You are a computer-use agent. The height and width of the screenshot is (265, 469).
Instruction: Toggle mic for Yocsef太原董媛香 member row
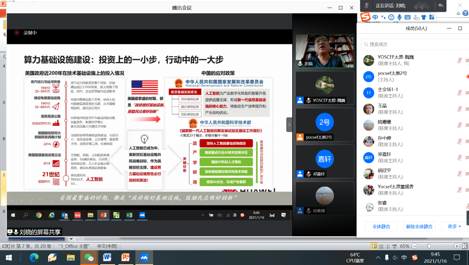click(x=459, y=190)
